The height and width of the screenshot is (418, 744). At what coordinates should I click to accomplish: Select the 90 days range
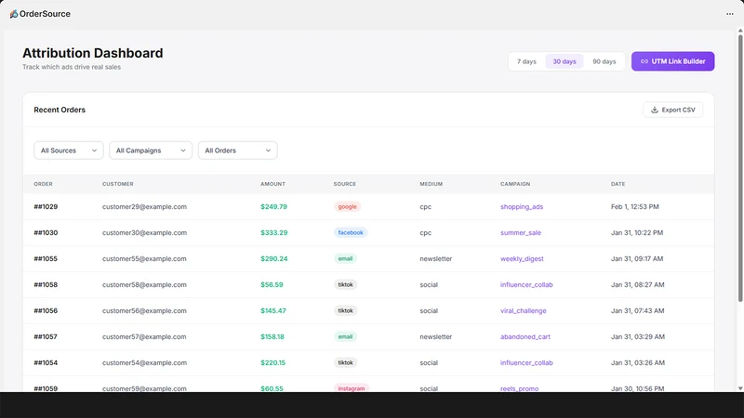604,61
